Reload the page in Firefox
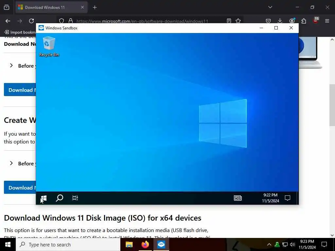Image resolution: width=335 pixels, height=251 pixels. (x=31, y=21)
